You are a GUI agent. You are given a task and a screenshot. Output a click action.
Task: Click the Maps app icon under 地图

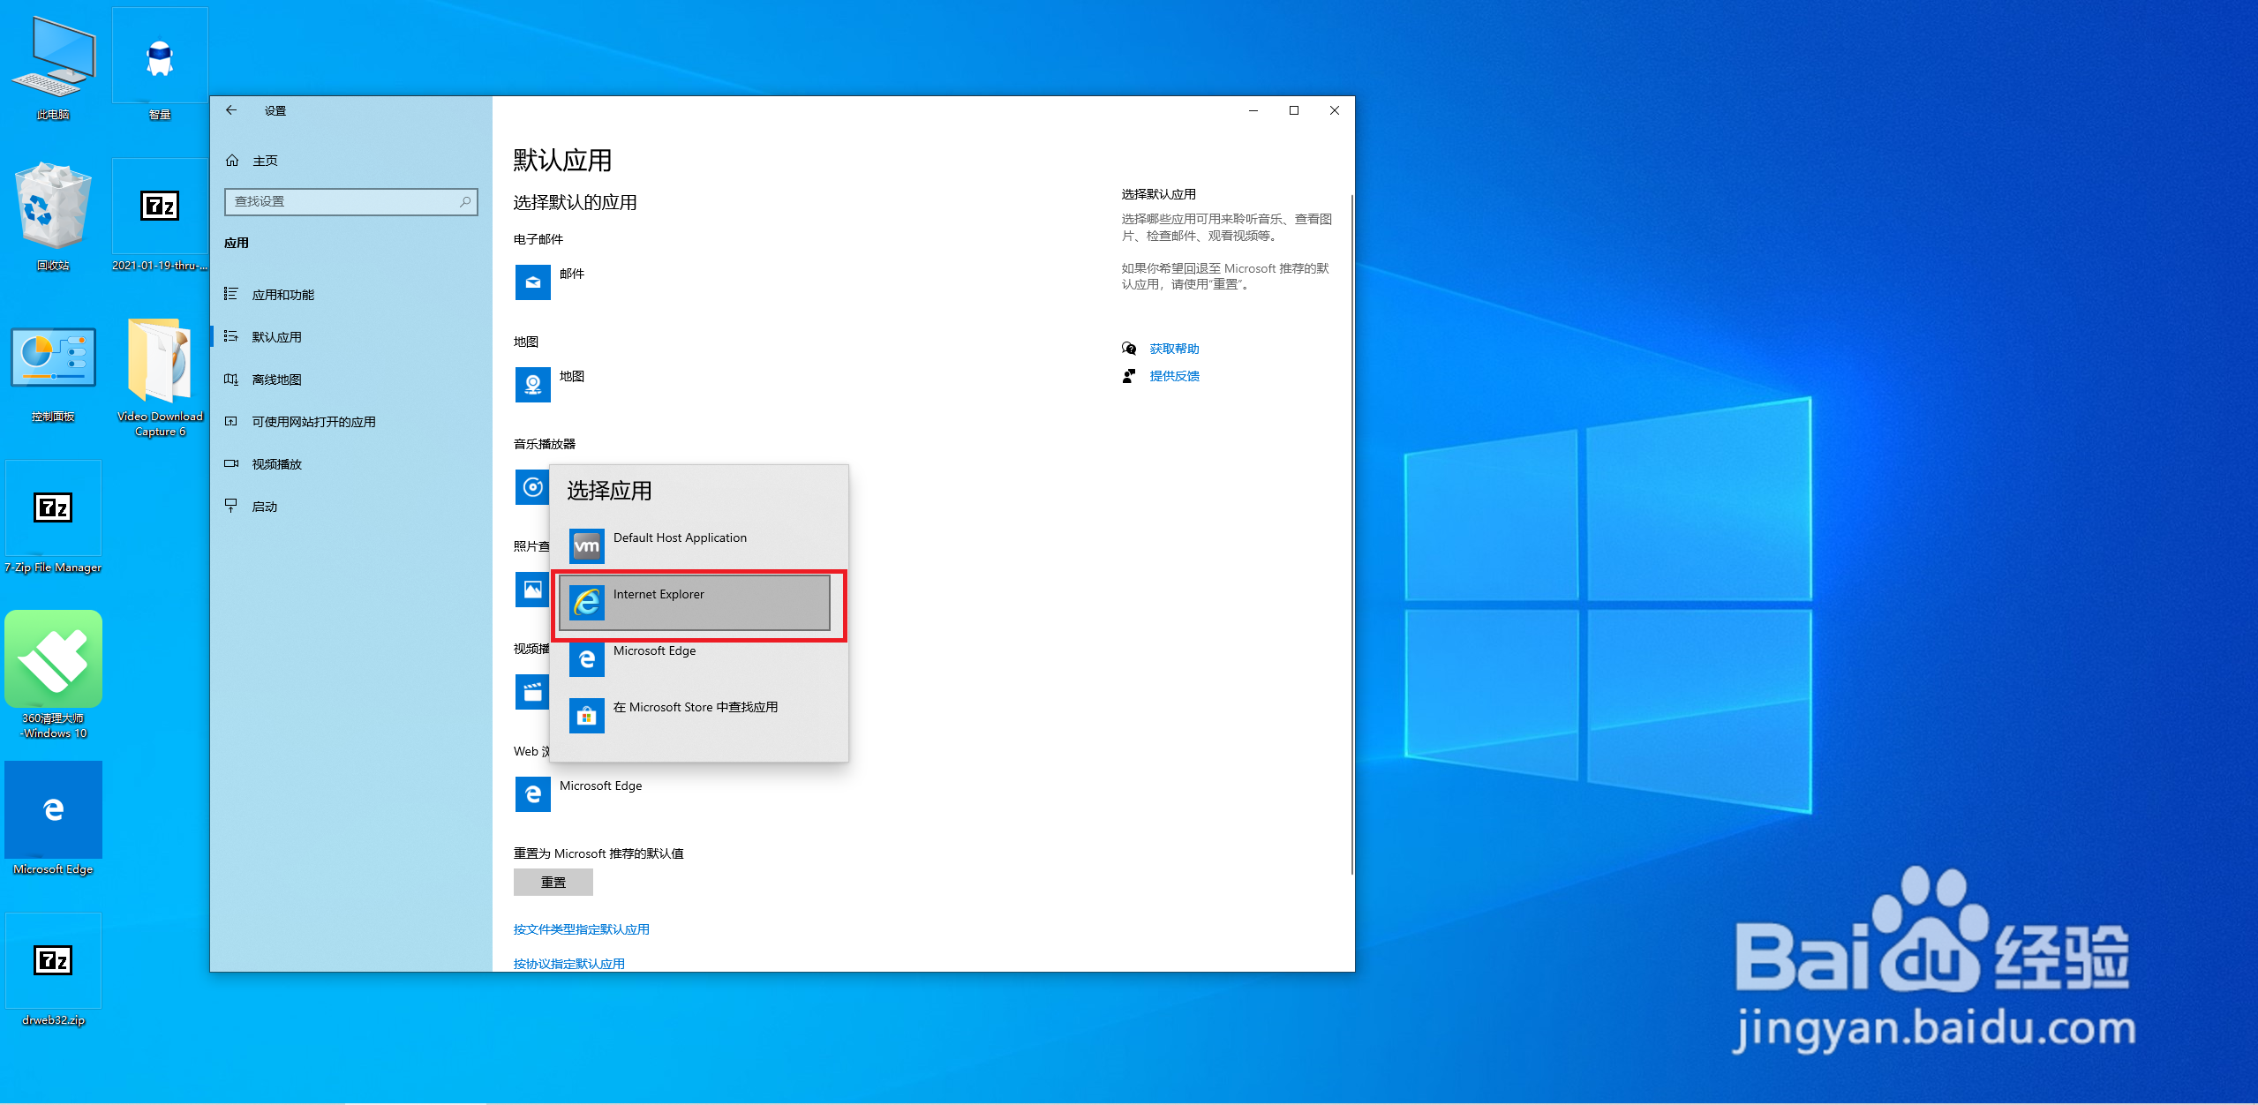[532, 385]
